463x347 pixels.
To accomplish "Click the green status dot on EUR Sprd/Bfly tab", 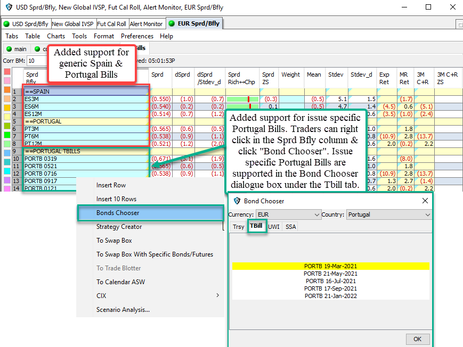I will [172, 23].
